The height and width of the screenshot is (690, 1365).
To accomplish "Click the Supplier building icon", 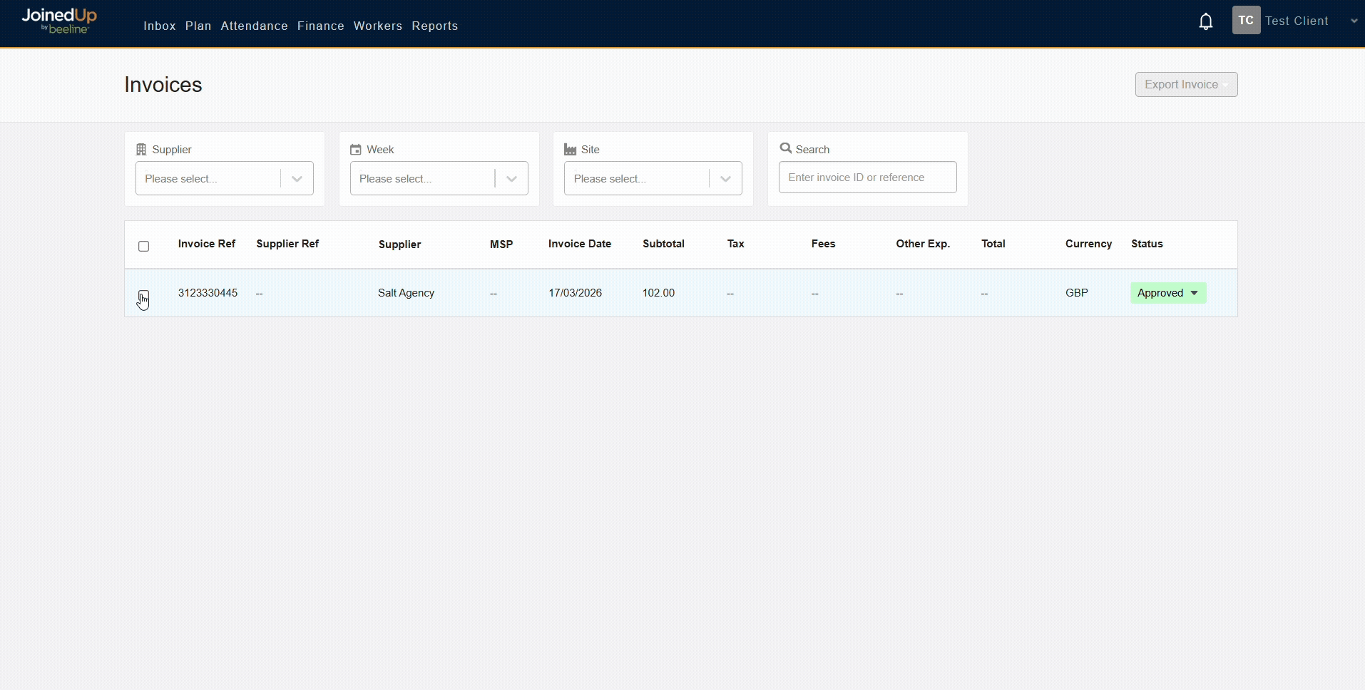I will (x=141, y=150).
